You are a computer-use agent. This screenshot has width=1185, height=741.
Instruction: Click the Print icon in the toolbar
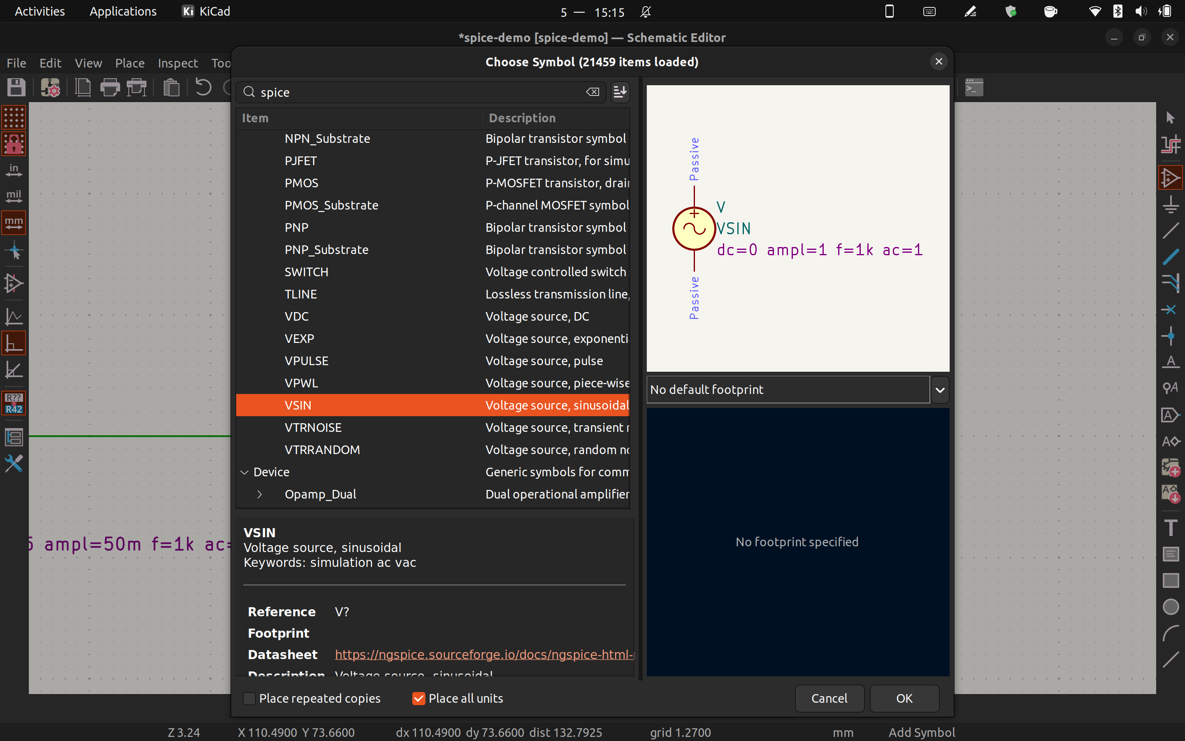[x=110, y=88]
